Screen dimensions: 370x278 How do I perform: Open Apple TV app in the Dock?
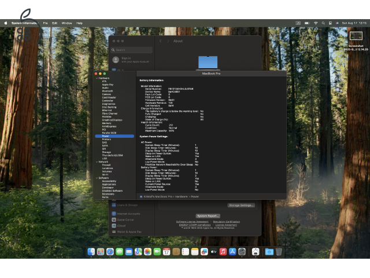point(214,252)
